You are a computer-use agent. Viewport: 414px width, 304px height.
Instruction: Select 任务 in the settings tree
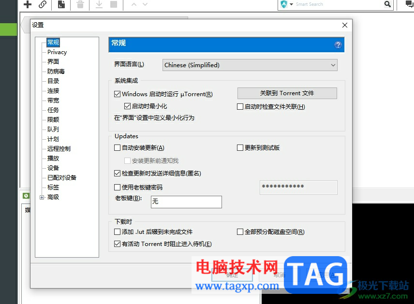(x=53, y=110)
